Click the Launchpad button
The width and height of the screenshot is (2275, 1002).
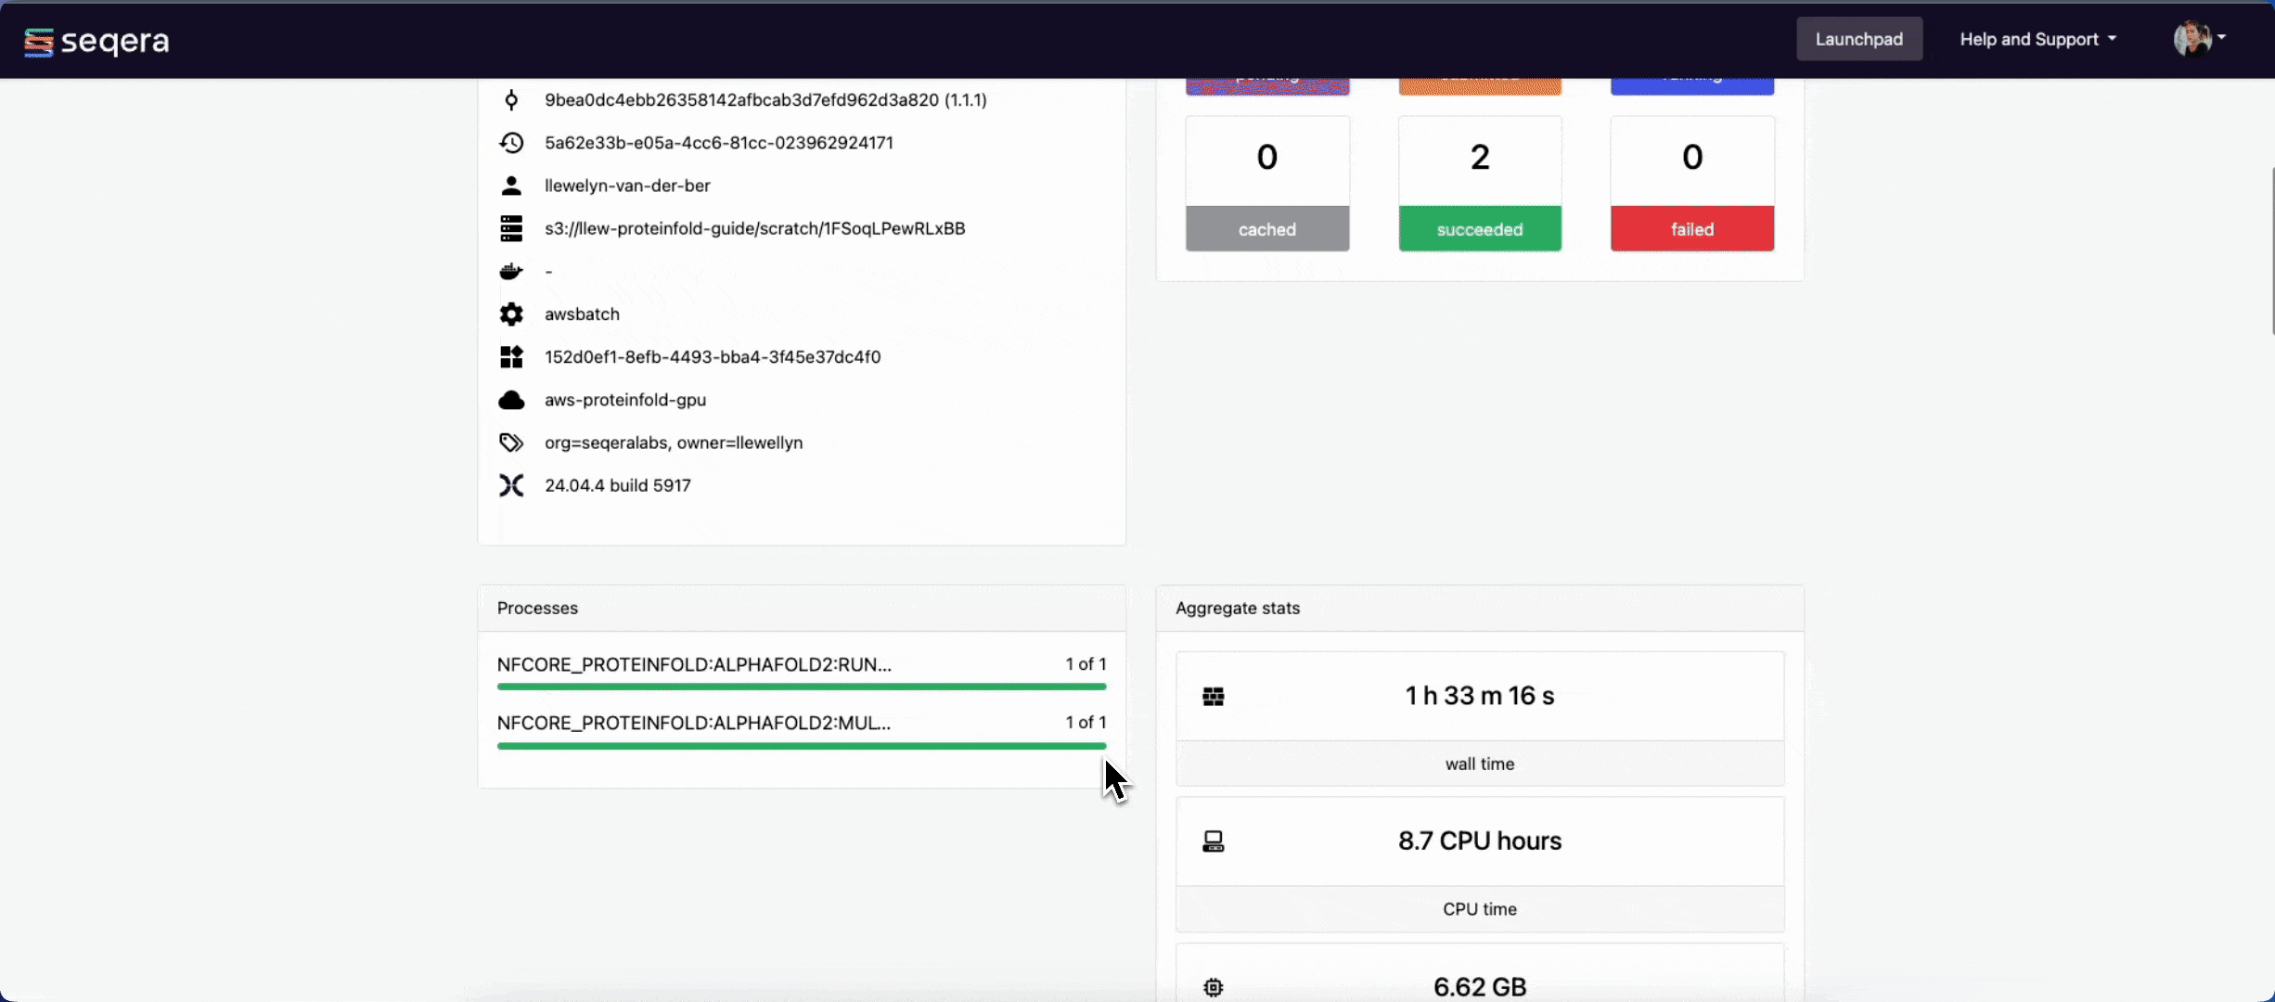(1859, 38)
